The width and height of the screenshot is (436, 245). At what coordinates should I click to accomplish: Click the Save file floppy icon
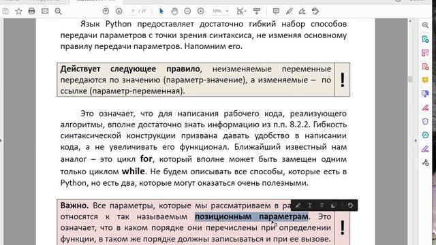coord(5,11)
